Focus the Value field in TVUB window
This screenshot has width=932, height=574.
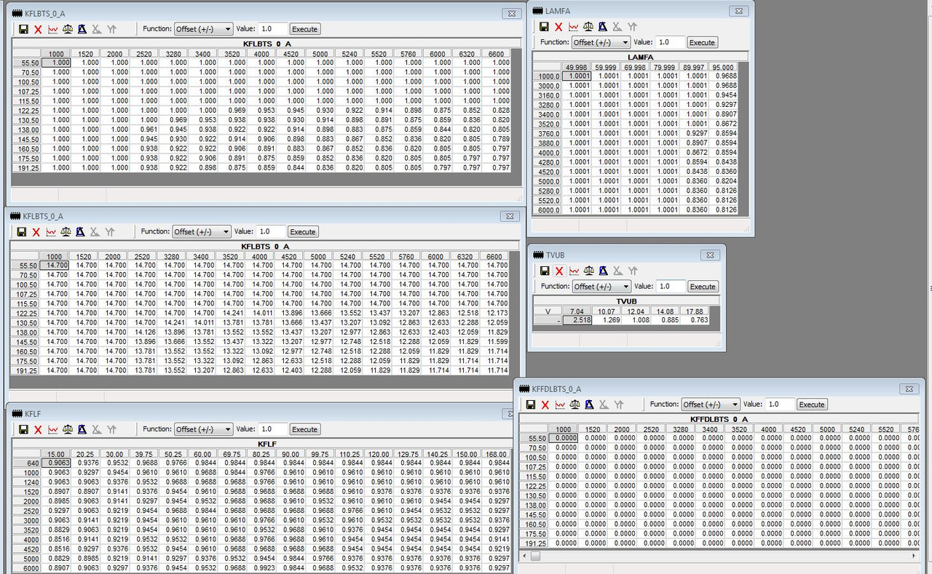670,287
